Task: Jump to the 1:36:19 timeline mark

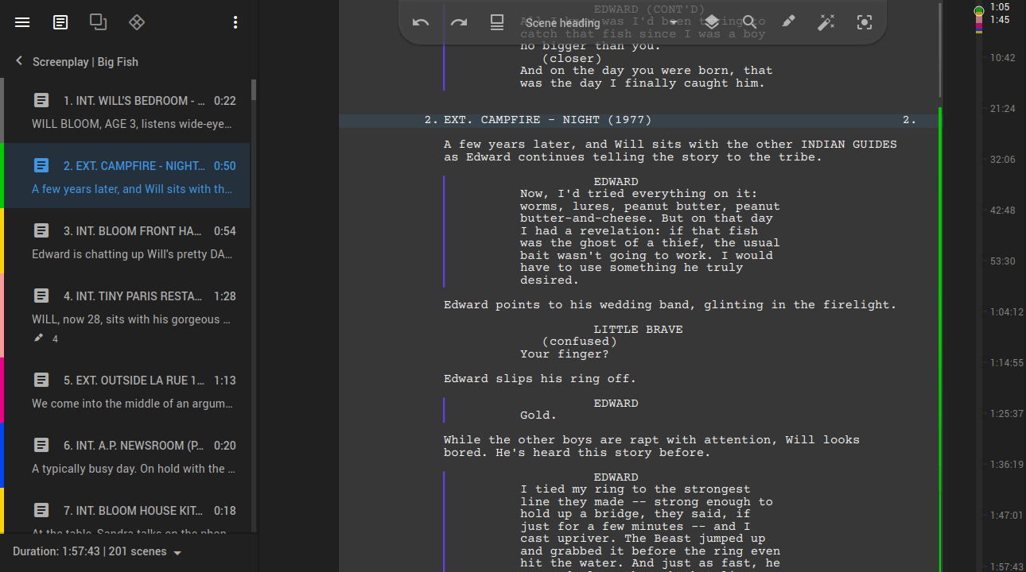Action: 1005,465
